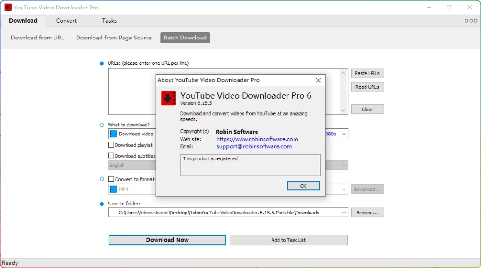
Task: Browse for a save folder
Action: pyautogui.click(x=367, y=213)
